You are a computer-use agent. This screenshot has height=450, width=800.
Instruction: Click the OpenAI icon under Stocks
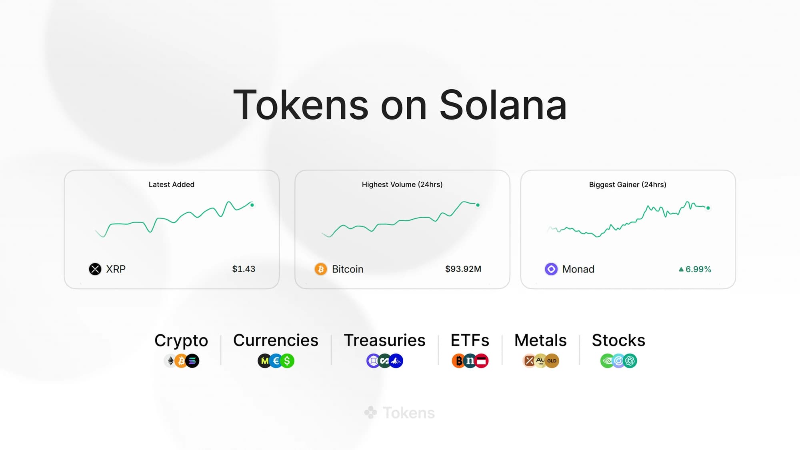pos(630,361)
